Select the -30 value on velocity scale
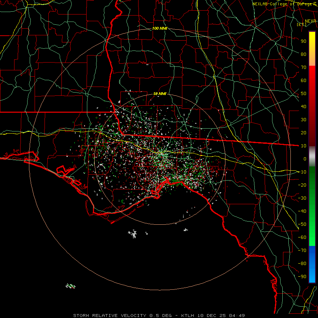Viewport: 318px width, 318px height. [302, 198]
